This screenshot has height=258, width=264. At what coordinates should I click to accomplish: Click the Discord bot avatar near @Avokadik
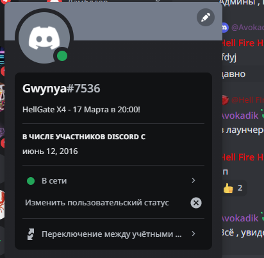pos(225,28)
